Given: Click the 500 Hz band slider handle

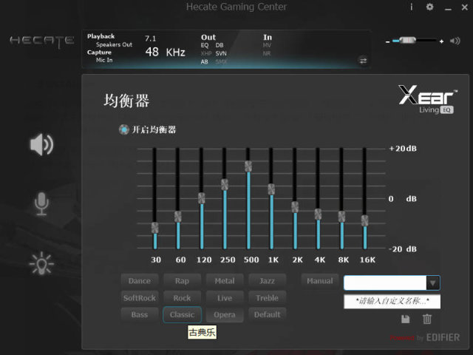Looking at the screenshot, I should tap(248, 166).
